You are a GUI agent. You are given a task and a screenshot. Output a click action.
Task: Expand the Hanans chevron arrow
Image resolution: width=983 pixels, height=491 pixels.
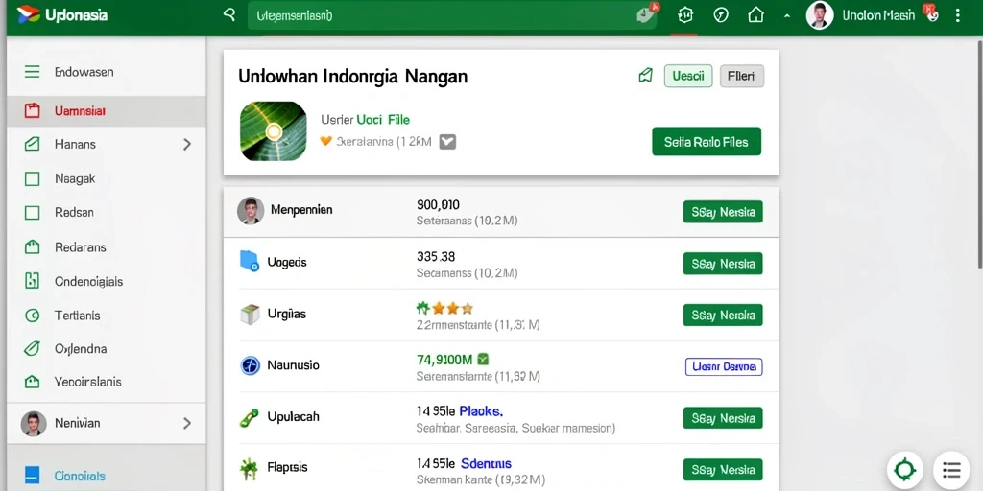coord(186,145)
